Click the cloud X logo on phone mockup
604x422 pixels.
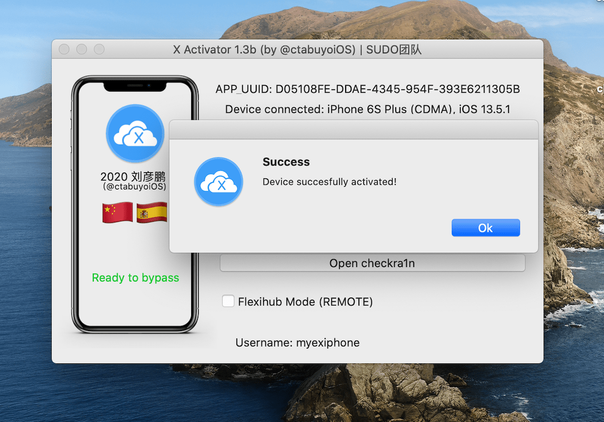[135, 133]
